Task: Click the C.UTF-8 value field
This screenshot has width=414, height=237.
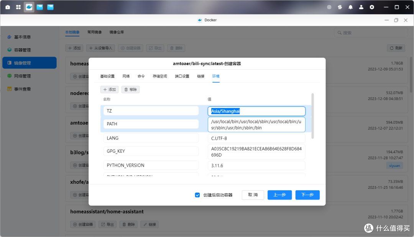Action: click(256, 138)
